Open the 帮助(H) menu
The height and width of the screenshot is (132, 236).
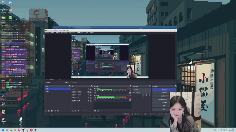coord(92,33)
